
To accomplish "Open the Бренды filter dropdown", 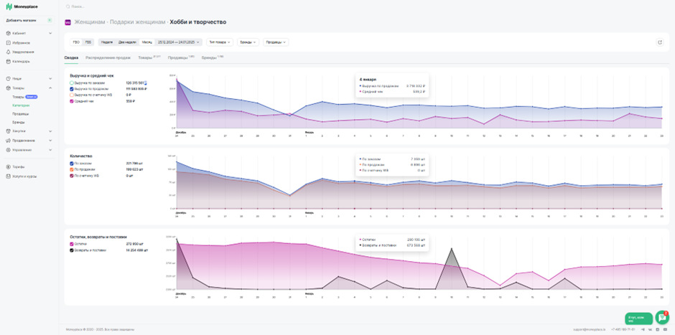I will pos(248,42).
